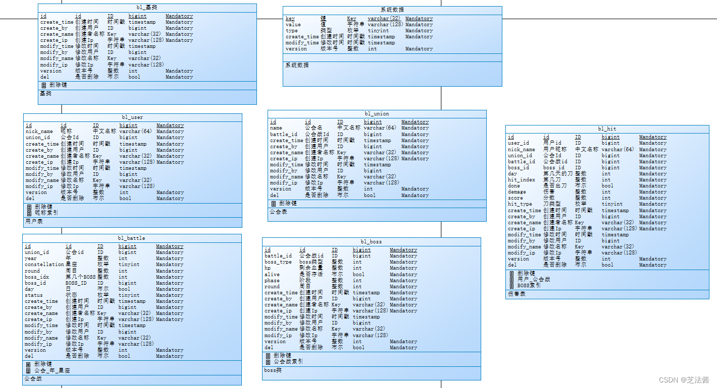Select the bl_battle table title
This screenshot has height=388, width=717.
point(132,238)
